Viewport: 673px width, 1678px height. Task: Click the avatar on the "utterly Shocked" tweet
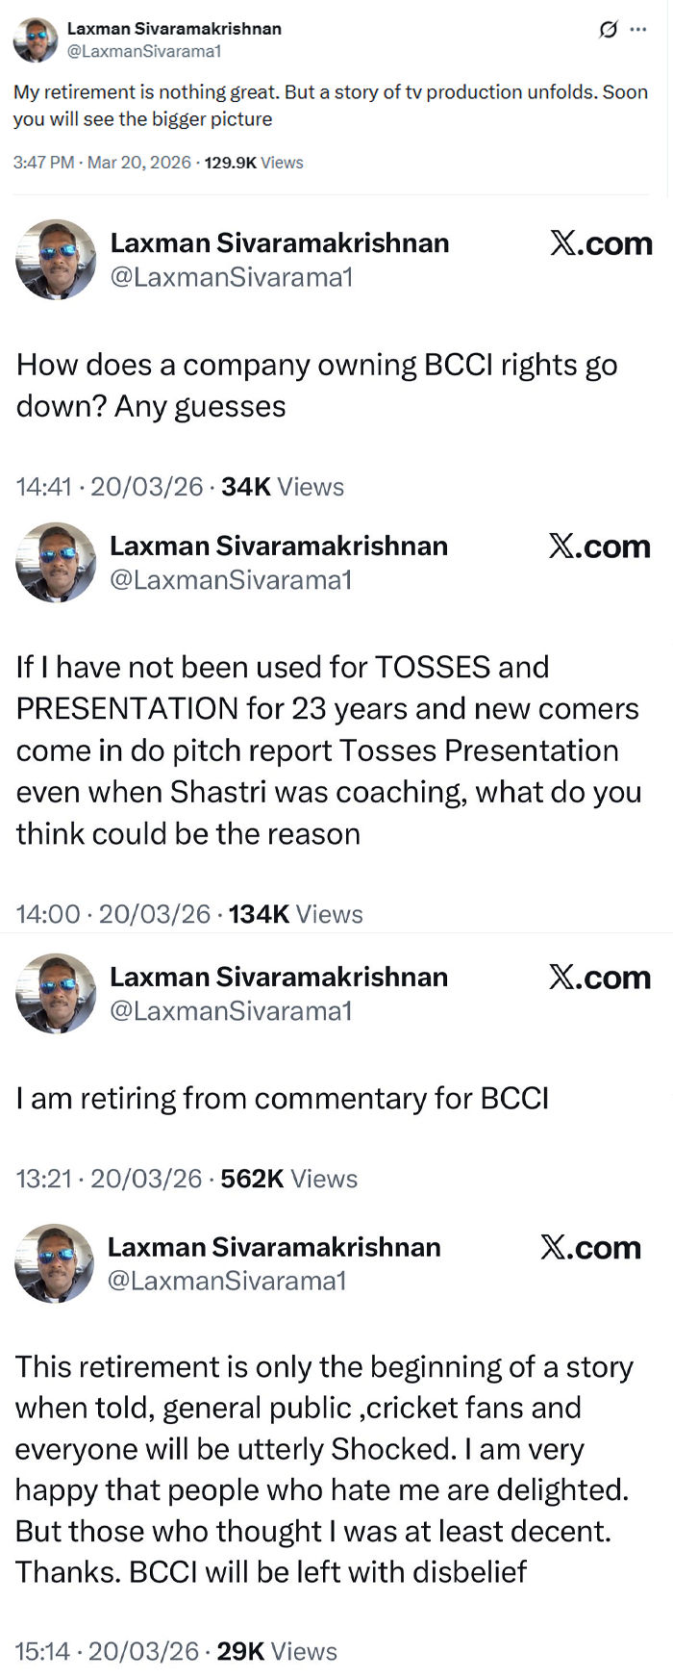[x=55, y=1263]
